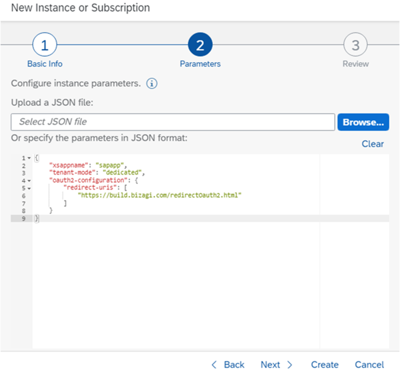Go to step 1 Basic Info
The image size is (400, 372).
coord(44,45)
